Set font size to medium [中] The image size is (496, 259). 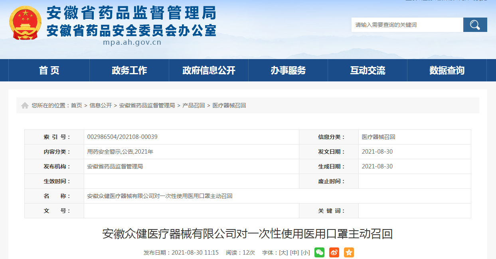294,253
